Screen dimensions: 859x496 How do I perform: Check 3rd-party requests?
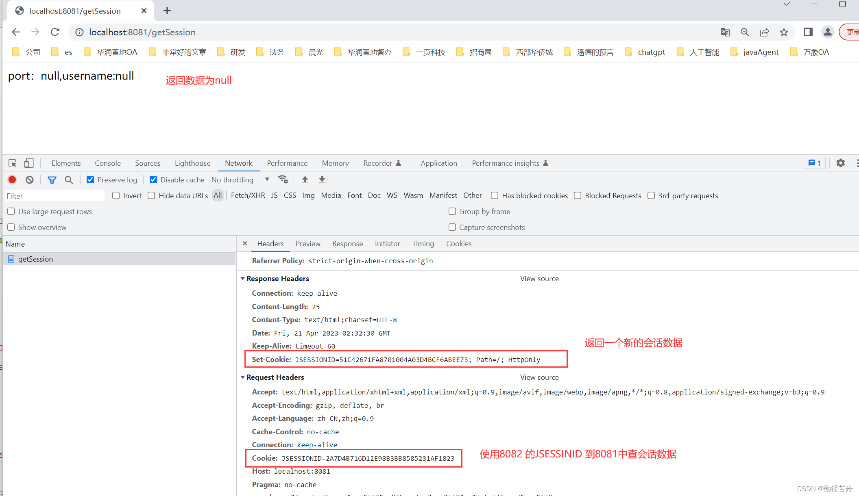(x=651, y=195)
